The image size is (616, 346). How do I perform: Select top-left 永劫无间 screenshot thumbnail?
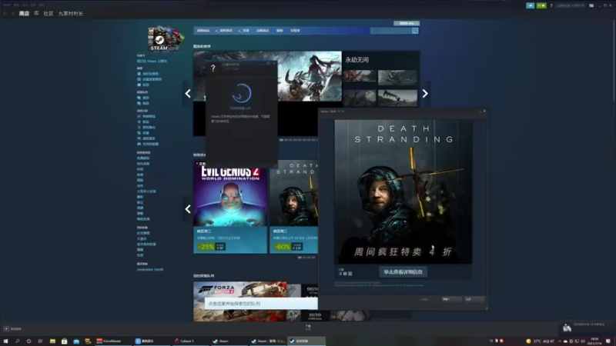[x=360, y=77]
